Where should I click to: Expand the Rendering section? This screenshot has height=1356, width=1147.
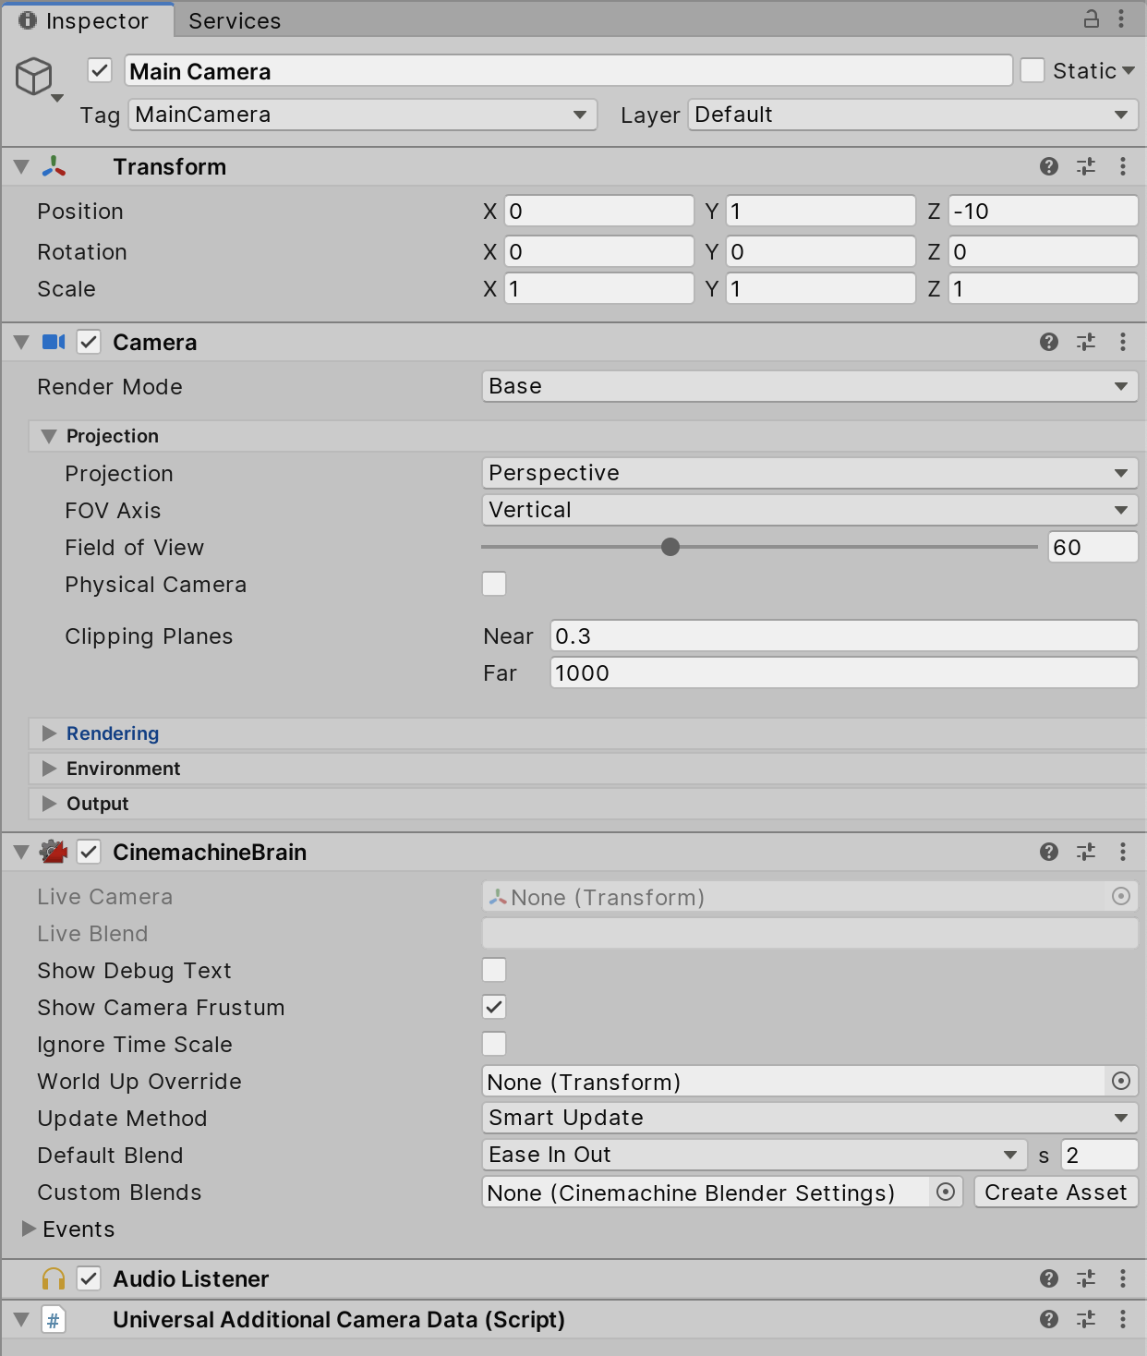click(112, 733)
